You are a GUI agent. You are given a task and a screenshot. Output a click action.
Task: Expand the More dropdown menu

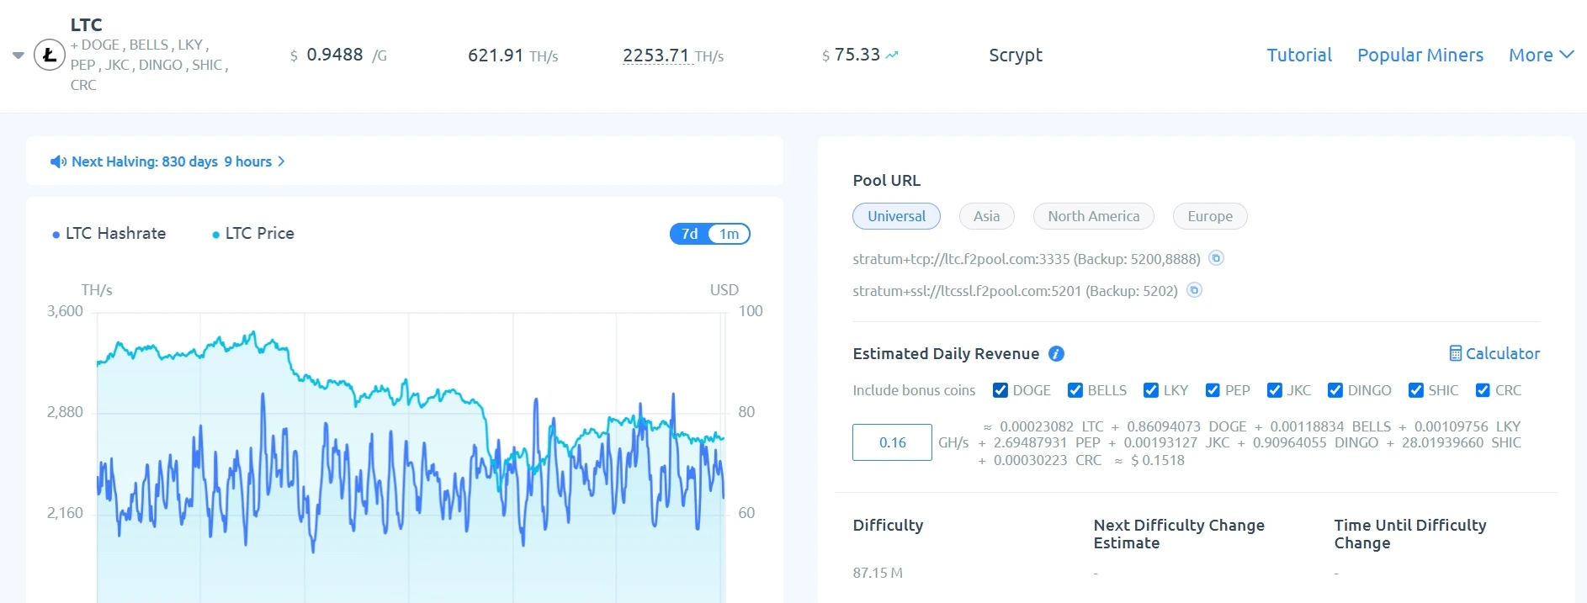[x=1541, y=56]
